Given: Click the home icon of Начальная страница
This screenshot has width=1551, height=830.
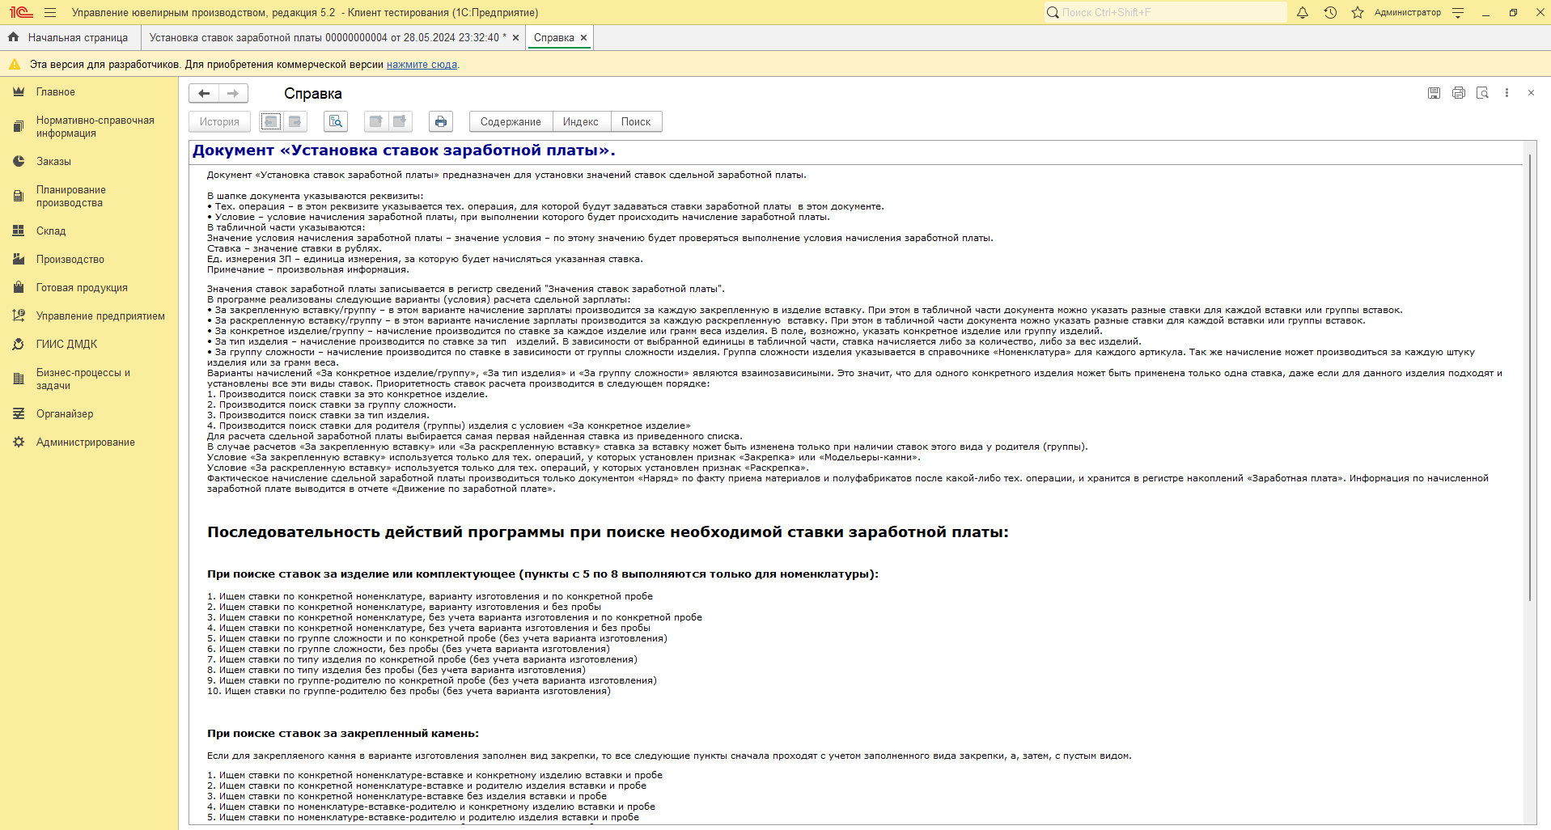Looking at the screenshot, I should pyautogui.click(x=14, y=37).
